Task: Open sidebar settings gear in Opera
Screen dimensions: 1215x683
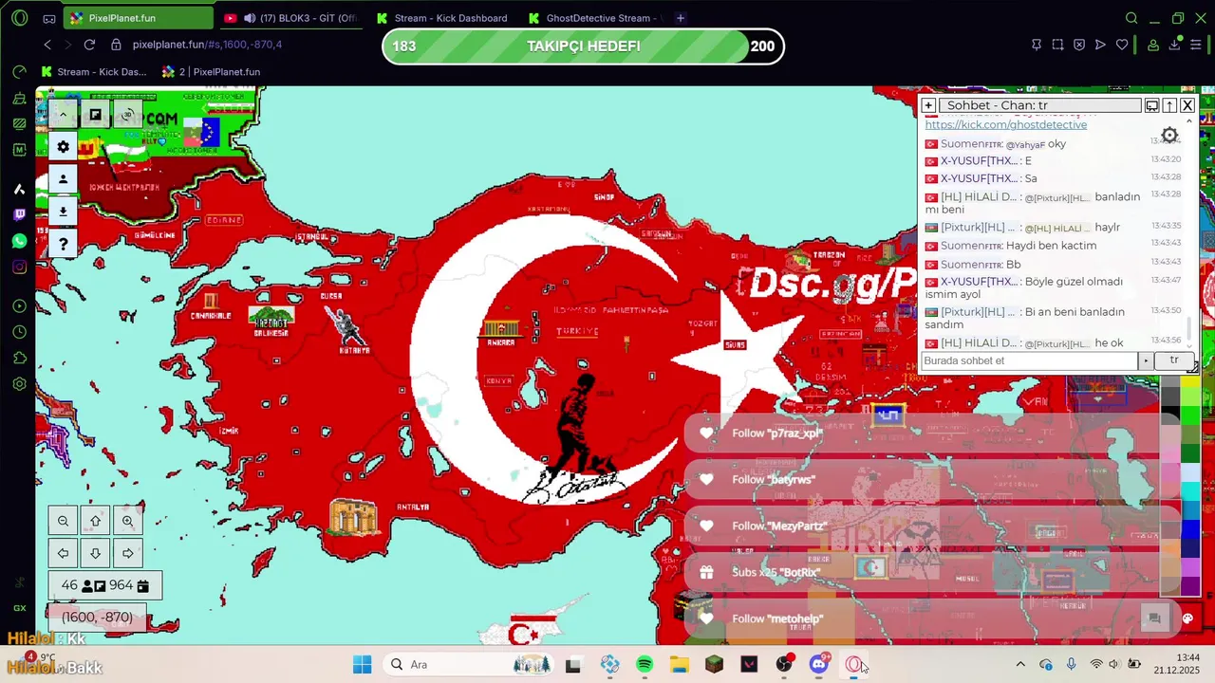Action: click(19, 384)
